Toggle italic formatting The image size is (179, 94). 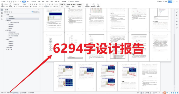coord(16,6)
